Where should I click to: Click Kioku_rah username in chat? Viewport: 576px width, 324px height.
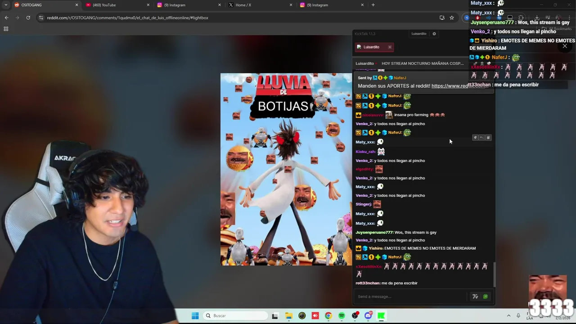pos(365,152)
